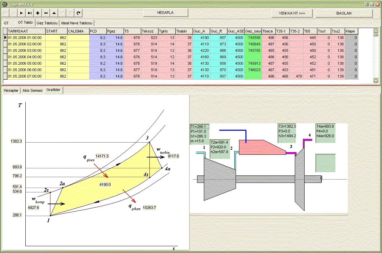Jump to last record with navigator button
382x253 pixels.
30,13
